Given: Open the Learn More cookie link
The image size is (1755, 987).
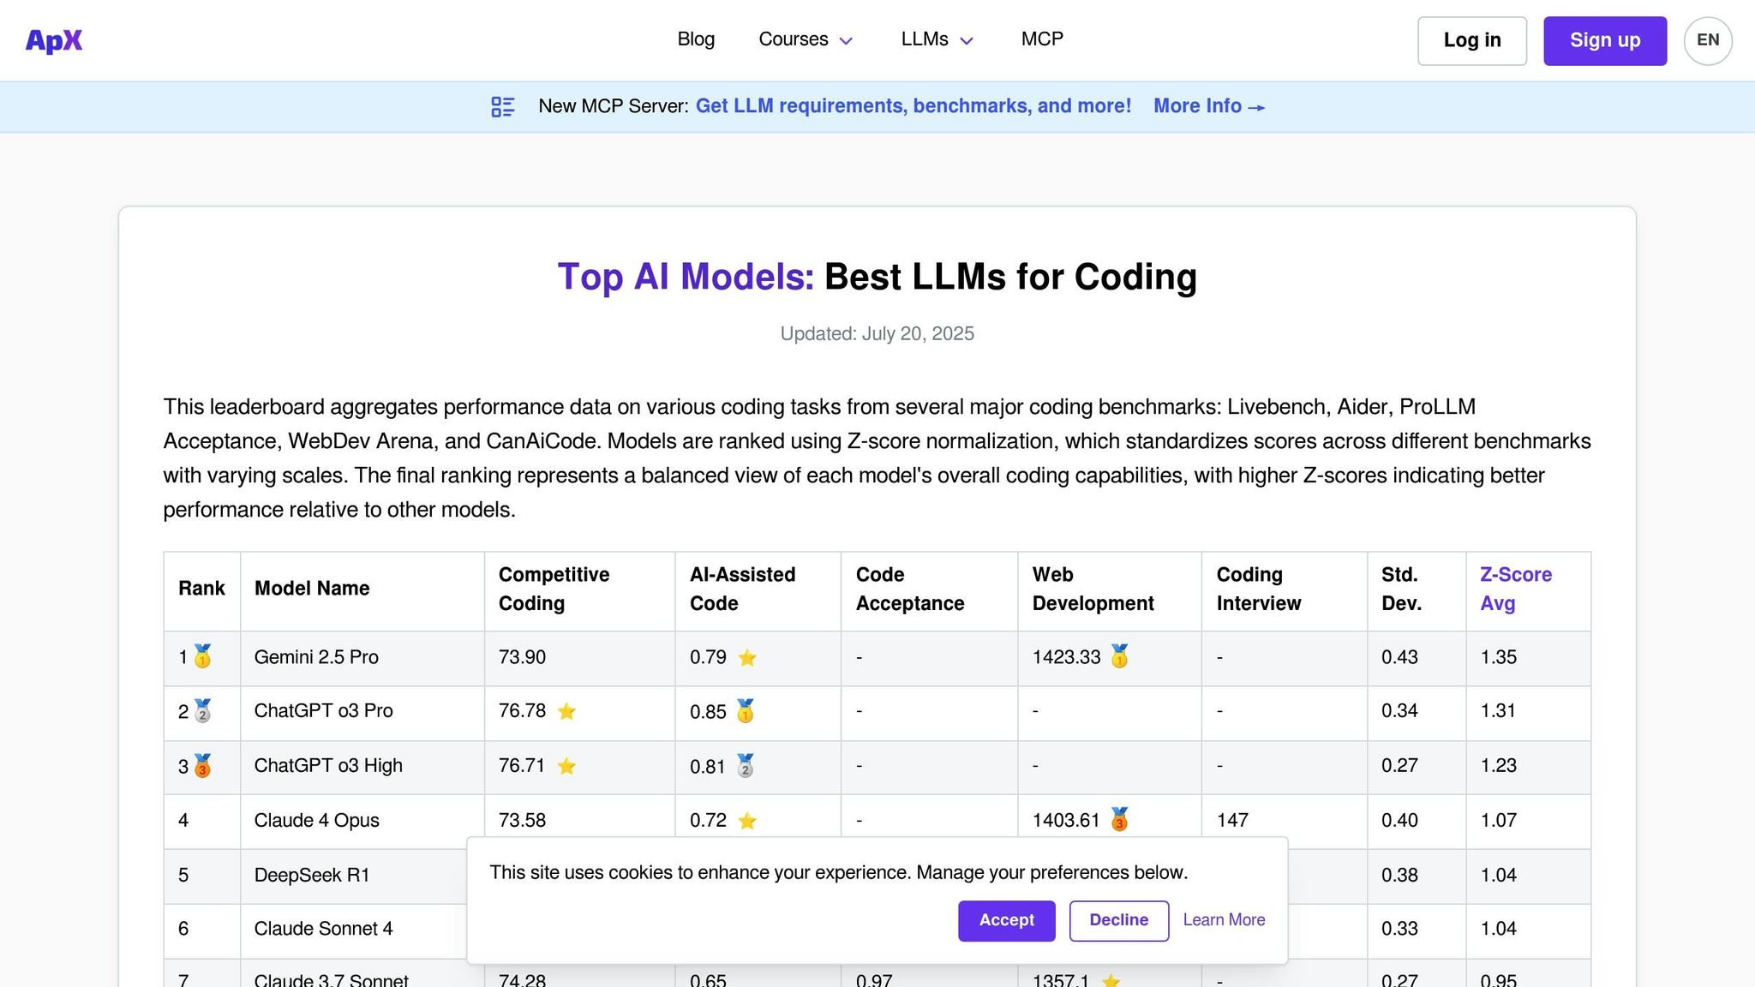Looking at the screenshot, I should click(1224, 919).
